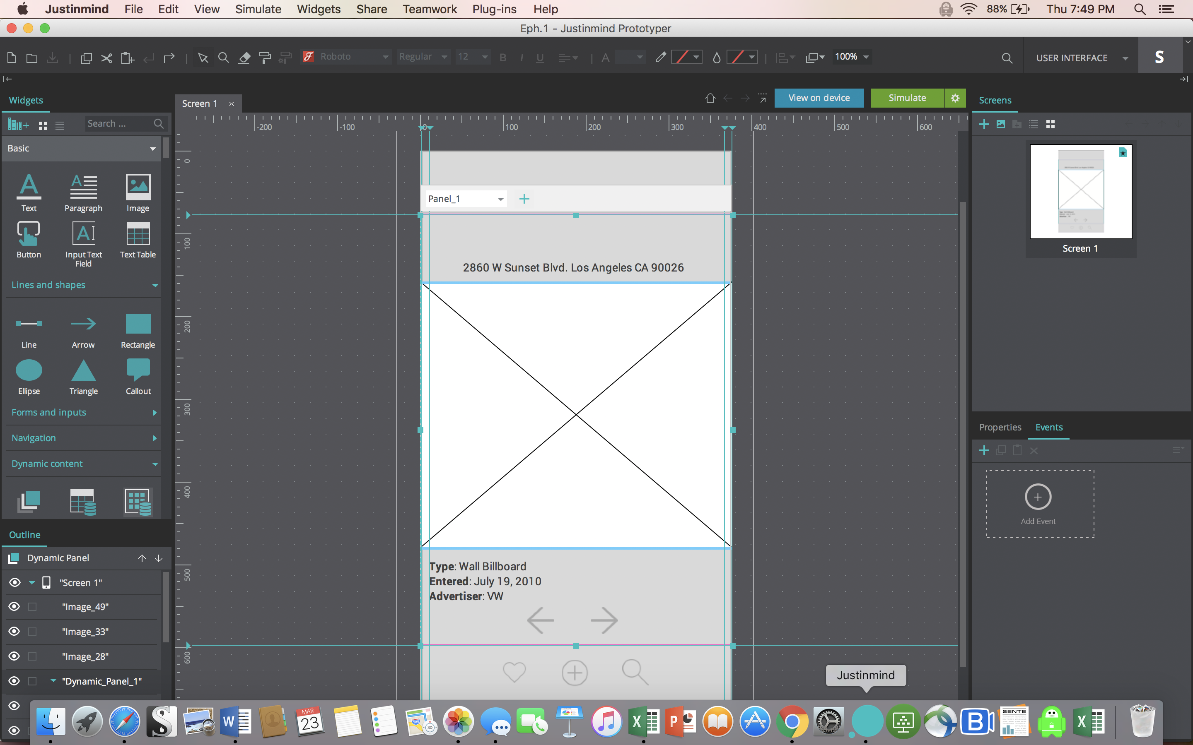Pick the Triangle shape widget
1193x745 pixels.
pyautogui.click(x=83, y=377)
